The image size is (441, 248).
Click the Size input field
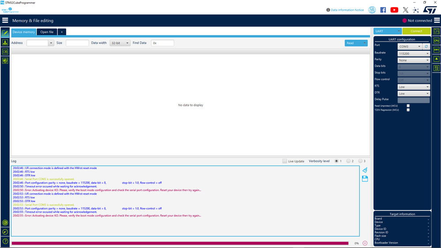tap(77, 43)
